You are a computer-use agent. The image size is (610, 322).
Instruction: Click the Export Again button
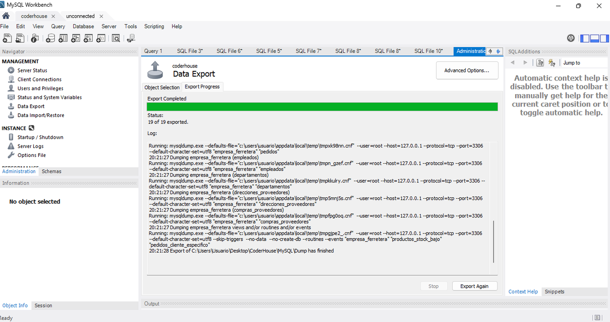point(474,286)
